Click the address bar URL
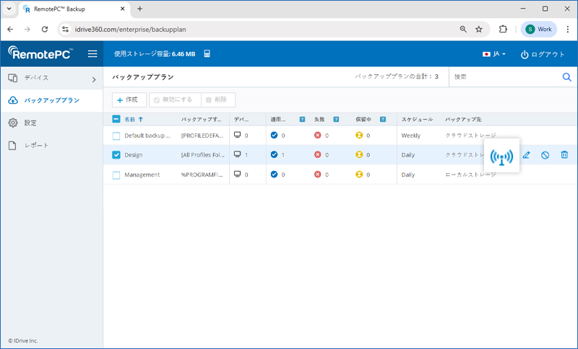The height and width of the screenshot is (349, 578). coord(131,30)
